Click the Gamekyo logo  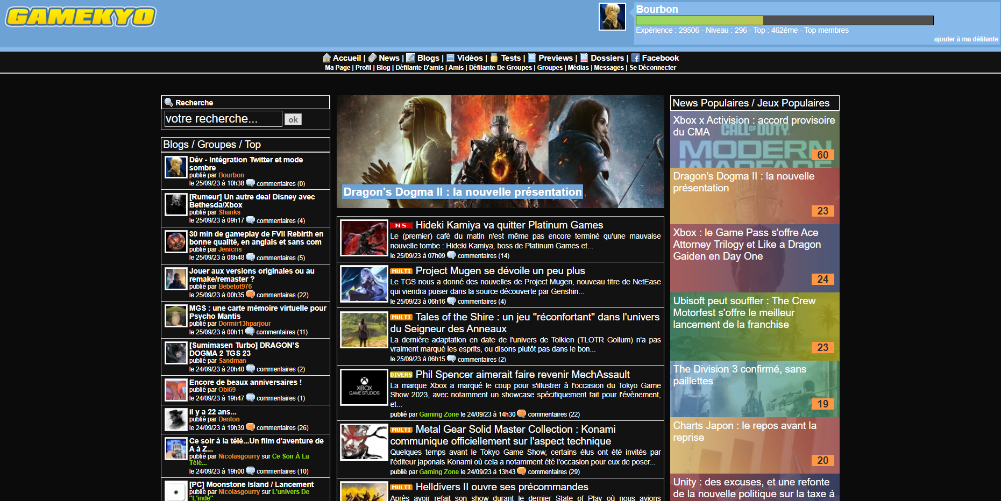coord(81,16)
